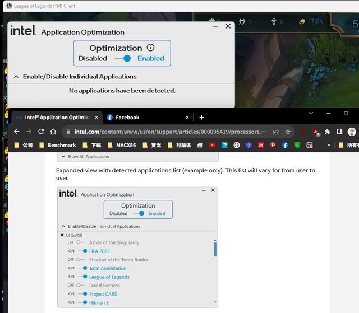Click the YouTube bookmark icon
359x313 pixels.
pyautogui.click(x=212, y=145)
